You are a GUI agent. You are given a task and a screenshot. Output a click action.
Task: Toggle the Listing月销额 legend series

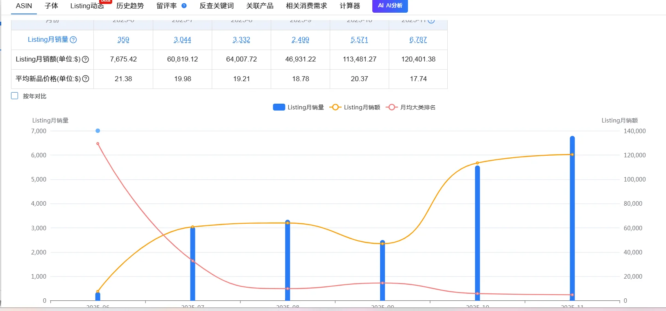tap(355, 107)
